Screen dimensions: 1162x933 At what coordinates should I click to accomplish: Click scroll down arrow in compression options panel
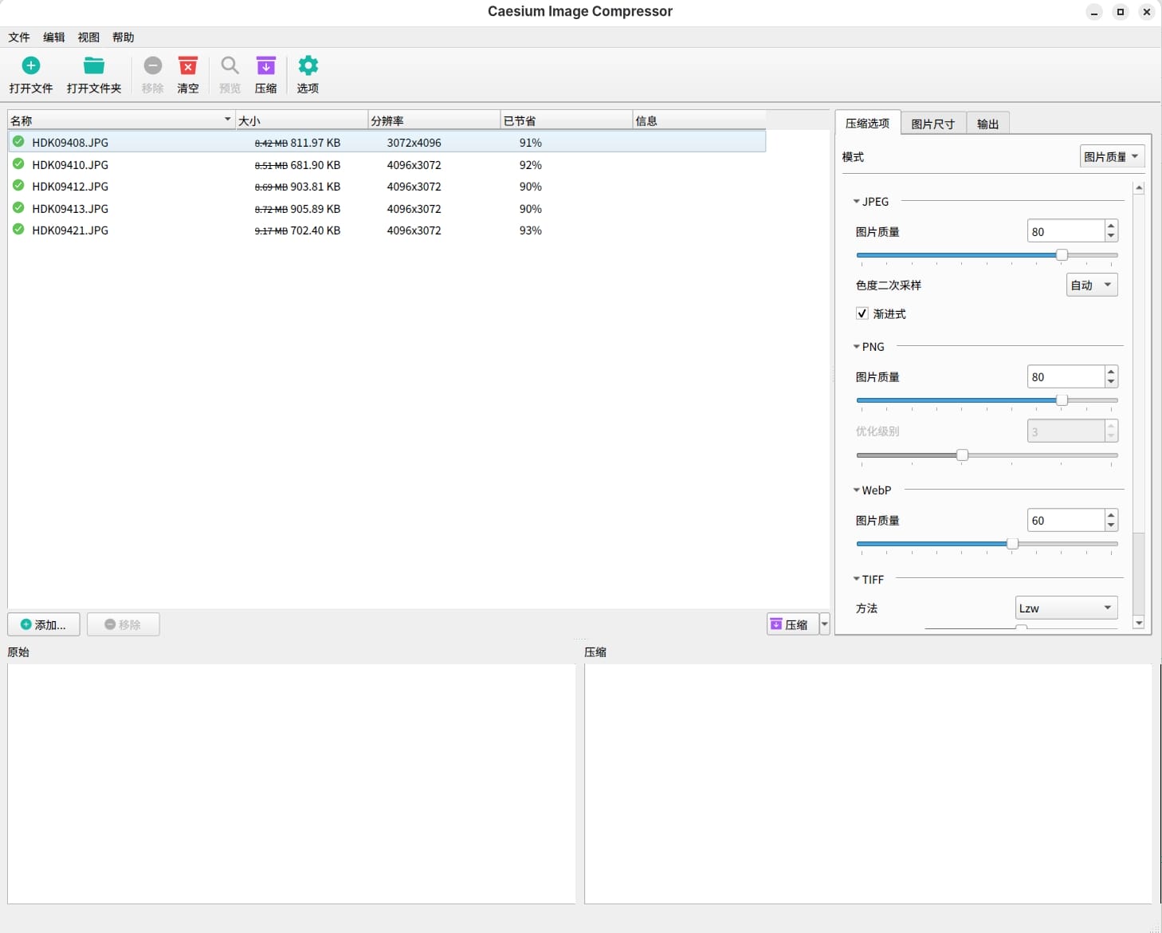pyautogui.click(x=1139, y=623)
